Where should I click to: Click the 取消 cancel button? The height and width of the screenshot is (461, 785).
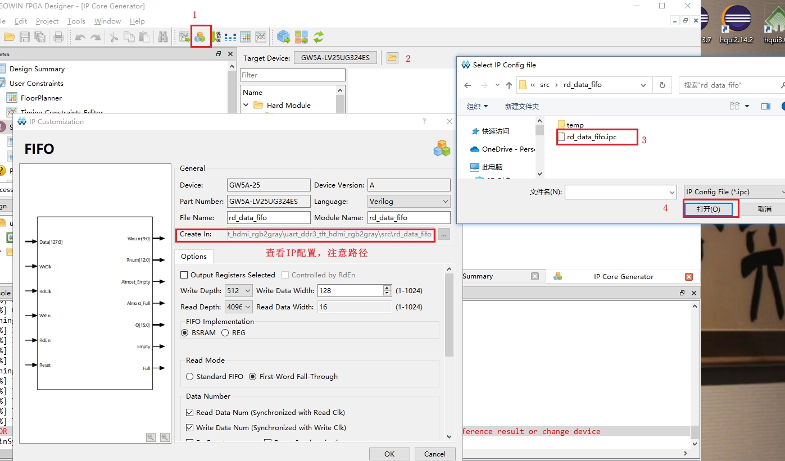coord(764,209)
